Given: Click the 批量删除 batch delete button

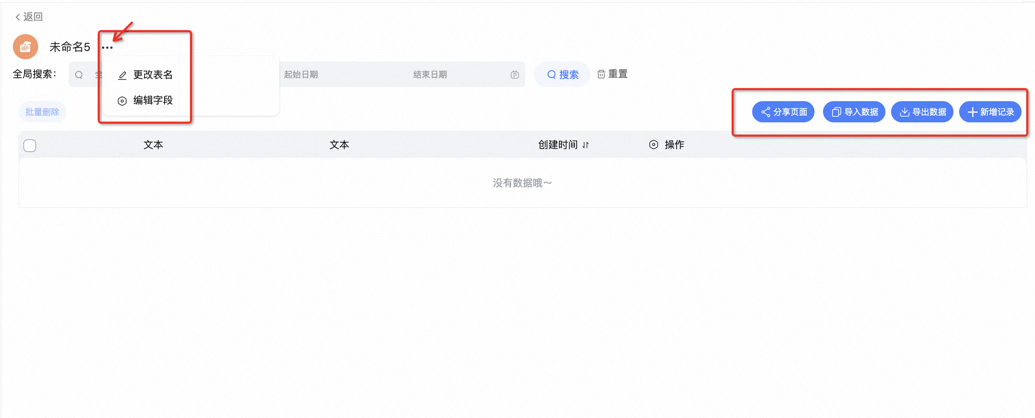Looking at the screenshot, I should pos(42,112).
